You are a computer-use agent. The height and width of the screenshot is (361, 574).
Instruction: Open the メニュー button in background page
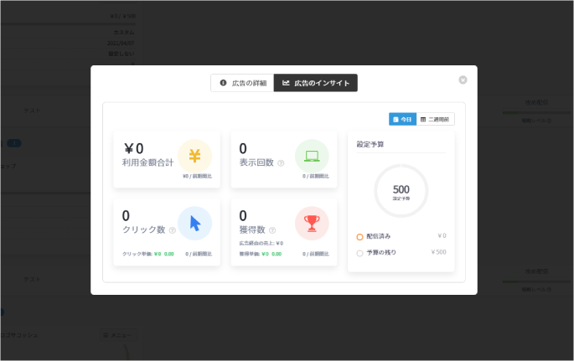[118, 335]
